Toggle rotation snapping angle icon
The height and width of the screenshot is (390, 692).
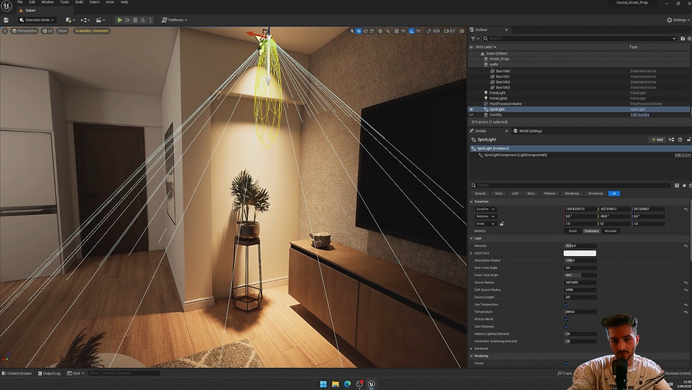pyautogui.click(x=412, y=31)
